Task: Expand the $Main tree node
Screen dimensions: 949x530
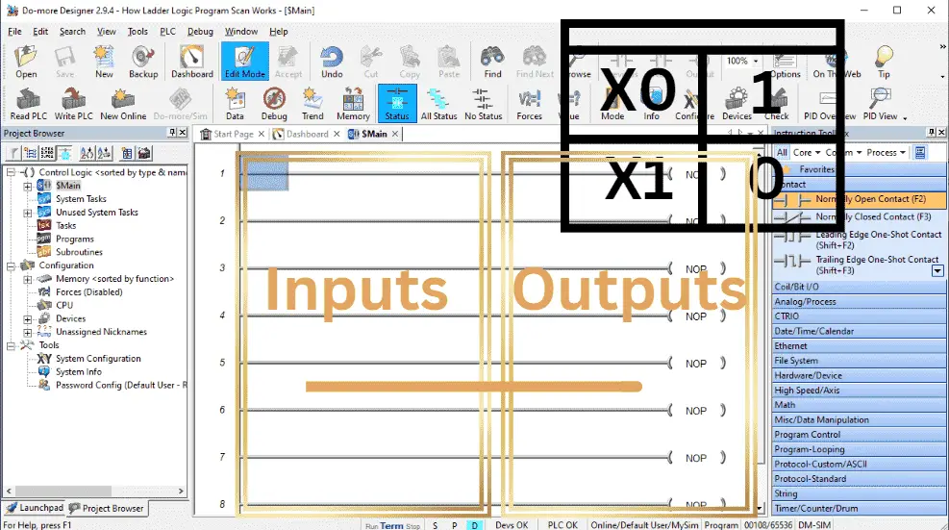Action: 28,186
